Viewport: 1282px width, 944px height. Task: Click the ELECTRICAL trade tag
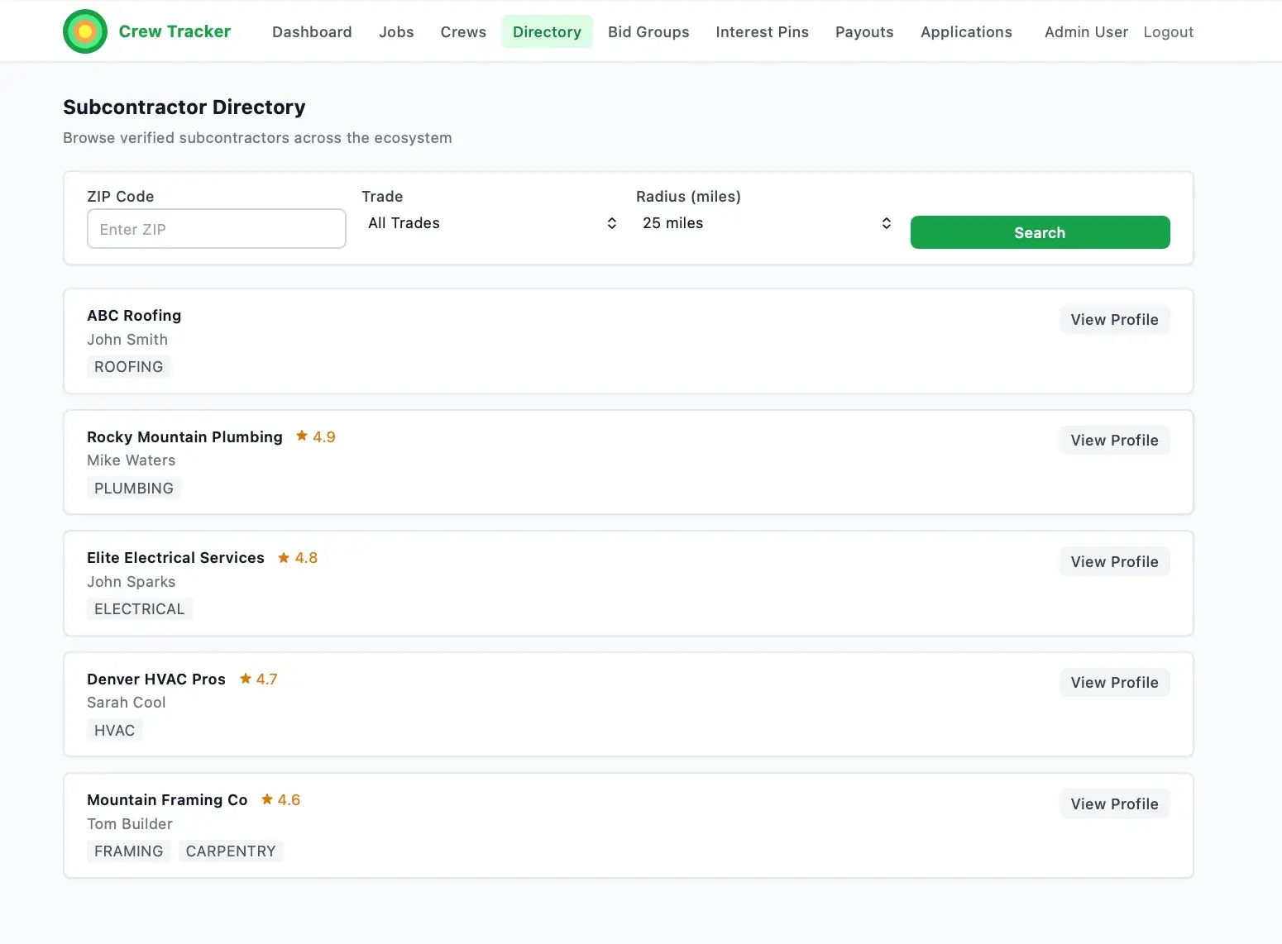pos(140,608)
